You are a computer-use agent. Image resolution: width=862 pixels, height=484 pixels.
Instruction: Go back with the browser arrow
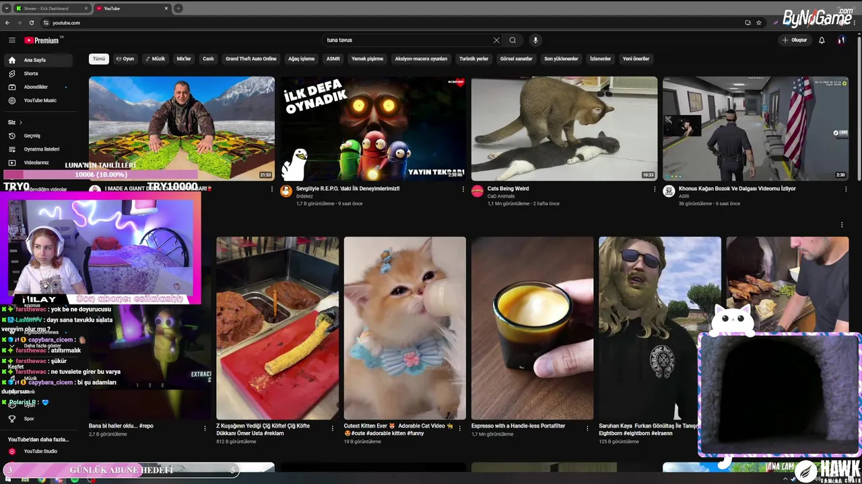tap(7, 23)
